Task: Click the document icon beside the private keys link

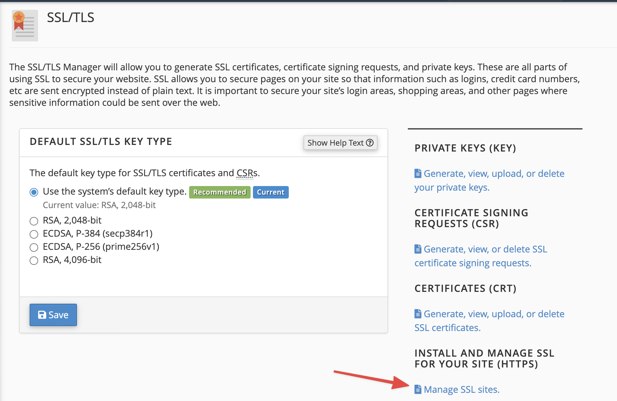Action: [417, 173]
